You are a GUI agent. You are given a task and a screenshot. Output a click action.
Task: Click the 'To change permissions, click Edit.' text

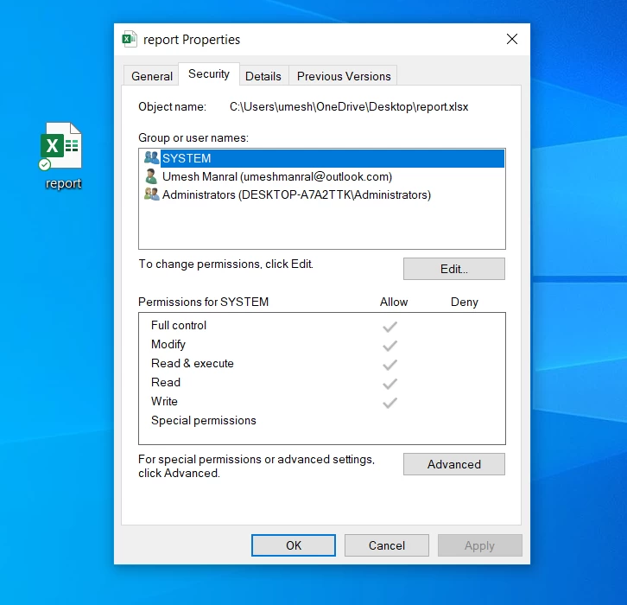tap(226, 264)
